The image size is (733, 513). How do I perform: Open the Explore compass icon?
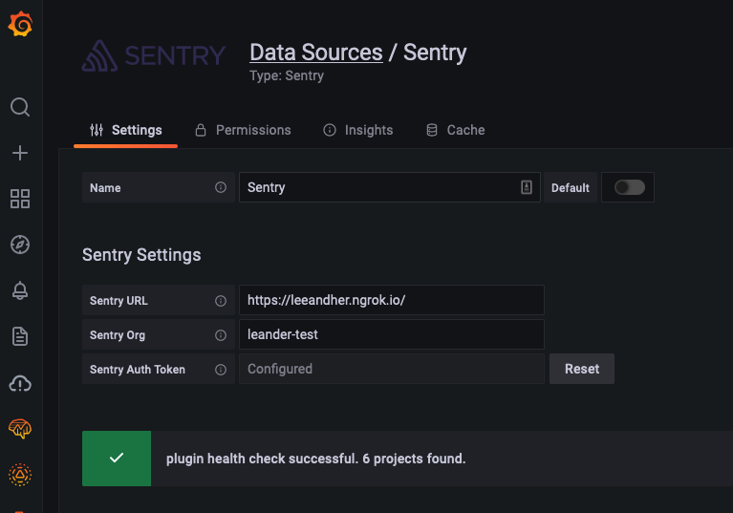[x=20, y=245]
